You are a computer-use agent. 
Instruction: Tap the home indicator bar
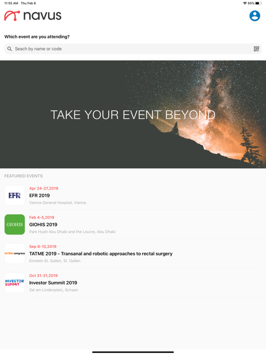pos(133,352)
